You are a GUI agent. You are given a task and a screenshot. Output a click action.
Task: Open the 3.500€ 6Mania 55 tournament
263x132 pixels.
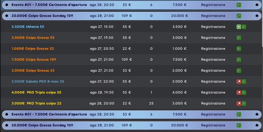pos(28,27)
